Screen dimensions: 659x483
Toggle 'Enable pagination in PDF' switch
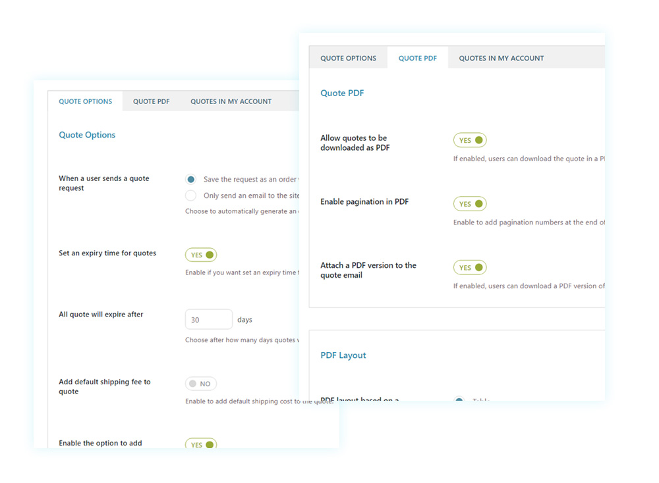[x=470, y=204]
